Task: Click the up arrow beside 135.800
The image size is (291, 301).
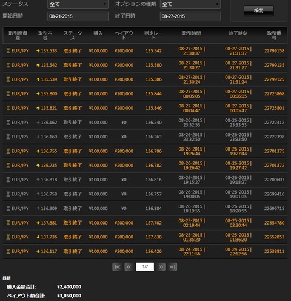Action: pyautogui.click(x=38, y=94)
